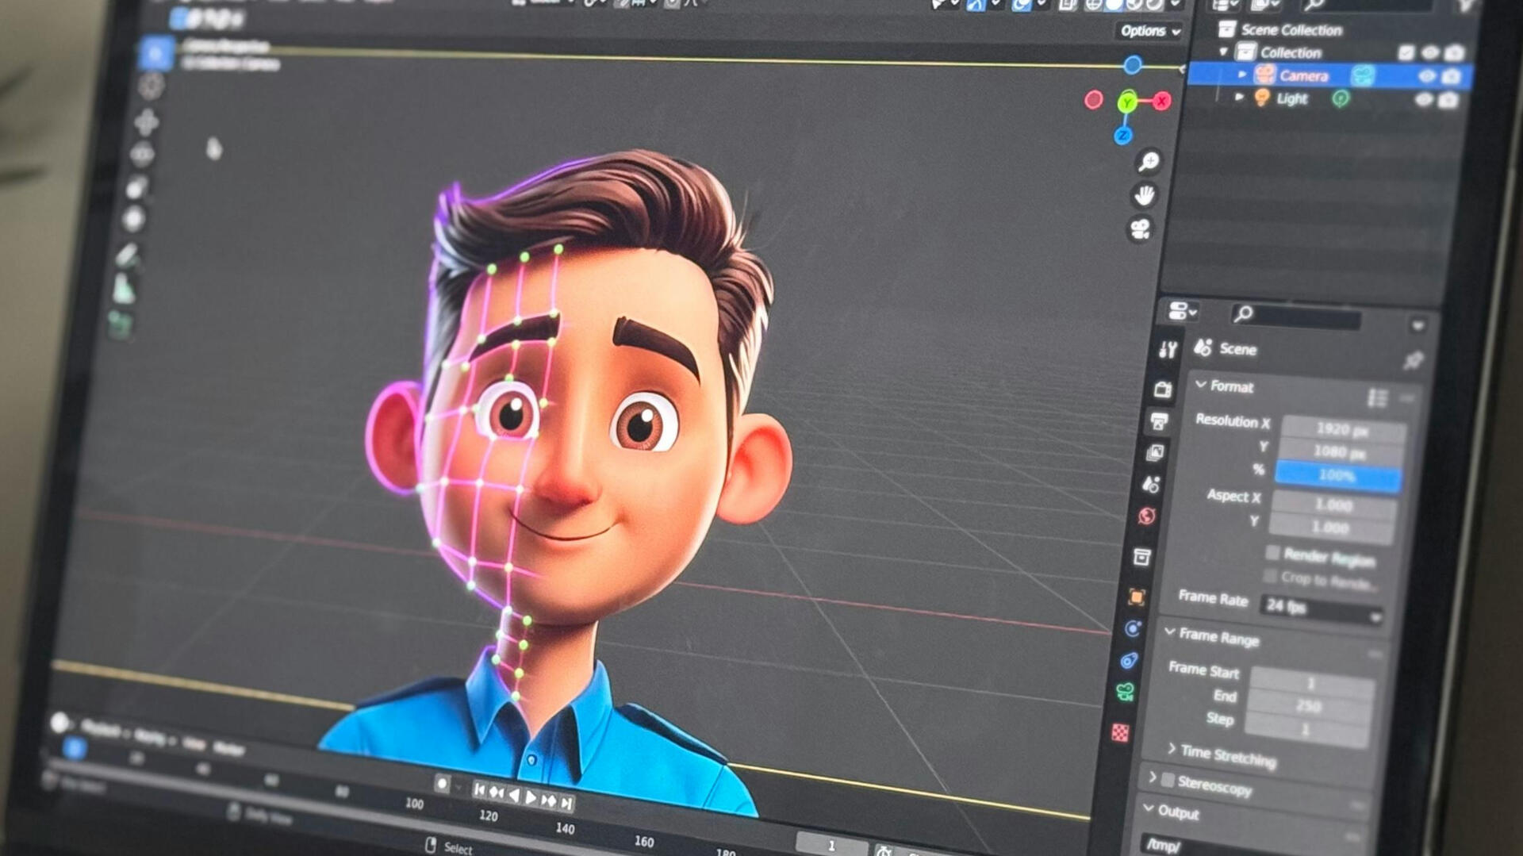Open the Texture properties checkerboard icon
Viewport: 1523px width, 856px height.
1119,732
